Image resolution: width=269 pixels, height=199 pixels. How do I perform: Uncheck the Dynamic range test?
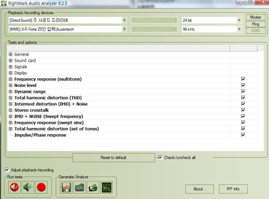[x=243, y=91]
